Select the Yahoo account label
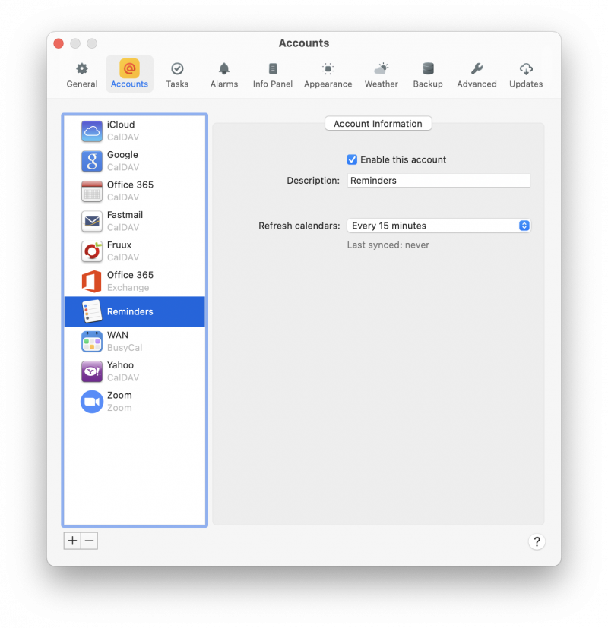 (120, 364)
